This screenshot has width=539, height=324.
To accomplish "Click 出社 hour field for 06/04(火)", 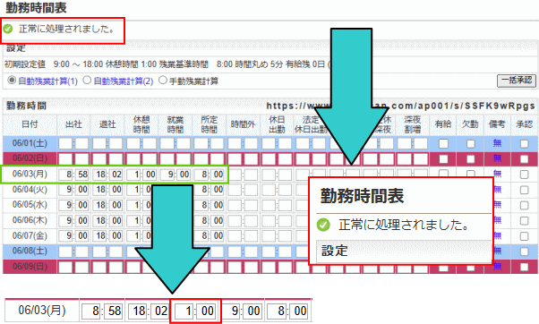I will point(65,190).
